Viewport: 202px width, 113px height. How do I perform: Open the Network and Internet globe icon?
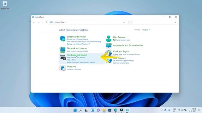point(62,50)
